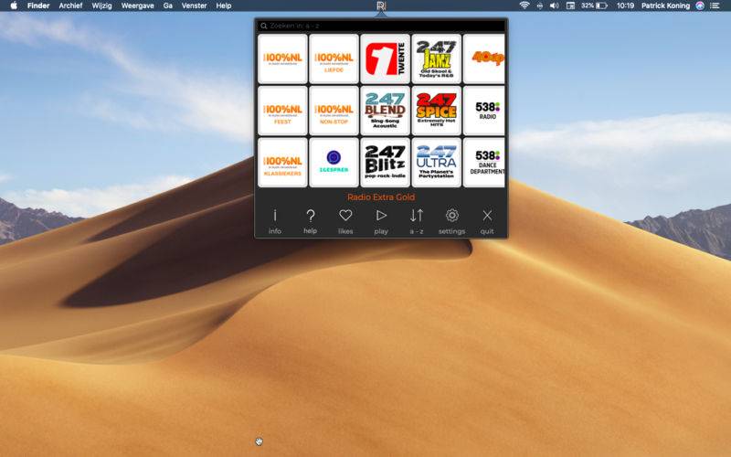Image resolution: width=731 pixels, height=457 pixels.
Task: Choose the station with blue circle logo
Action: (x=334, y=163)
